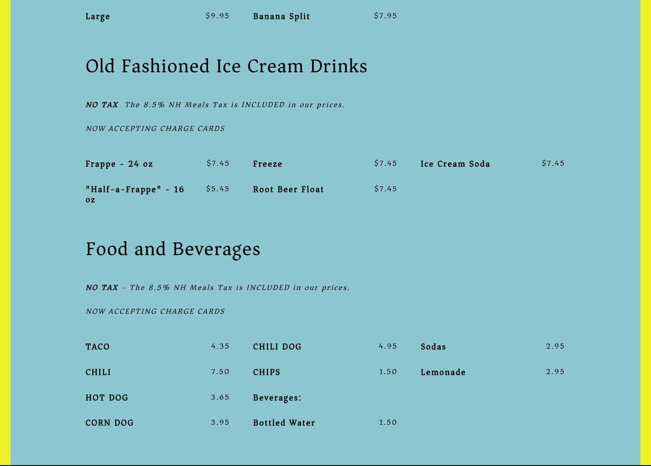Viewport: 651px width, 466px height.
Task: Click the Sodas beverage item
Action: tap(433, 347)
